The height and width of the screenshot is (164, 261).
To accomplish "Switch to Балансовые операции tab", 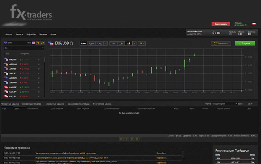I will [x=79, y=104].
